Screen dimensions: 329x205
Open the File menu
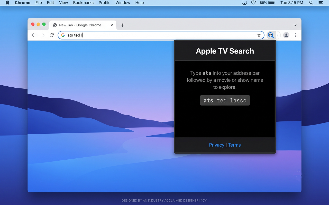tap(39, 3)
